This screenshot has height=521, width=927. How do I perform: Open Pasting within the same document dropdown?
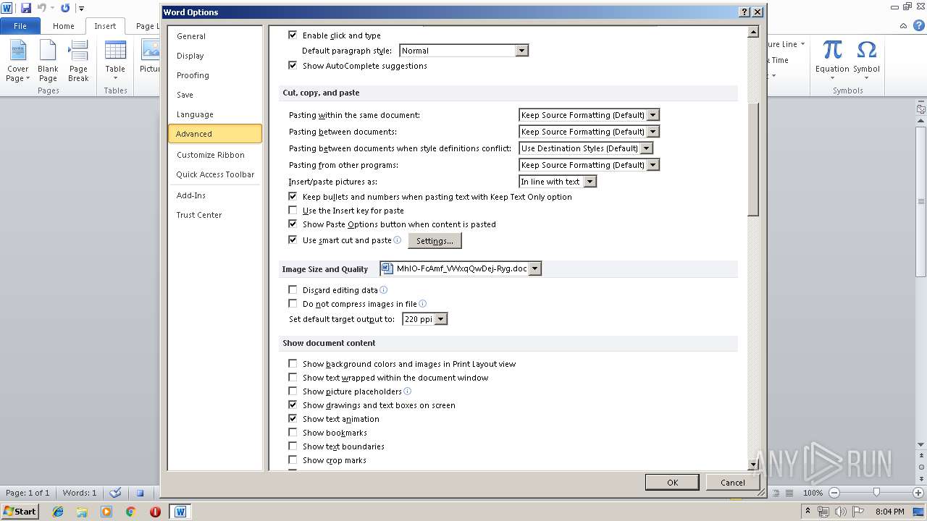tap(653, 115)
